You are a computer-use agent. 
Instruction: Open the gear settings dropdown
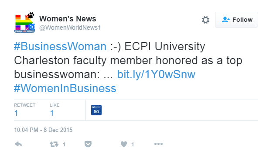click(x=205, y=20)
